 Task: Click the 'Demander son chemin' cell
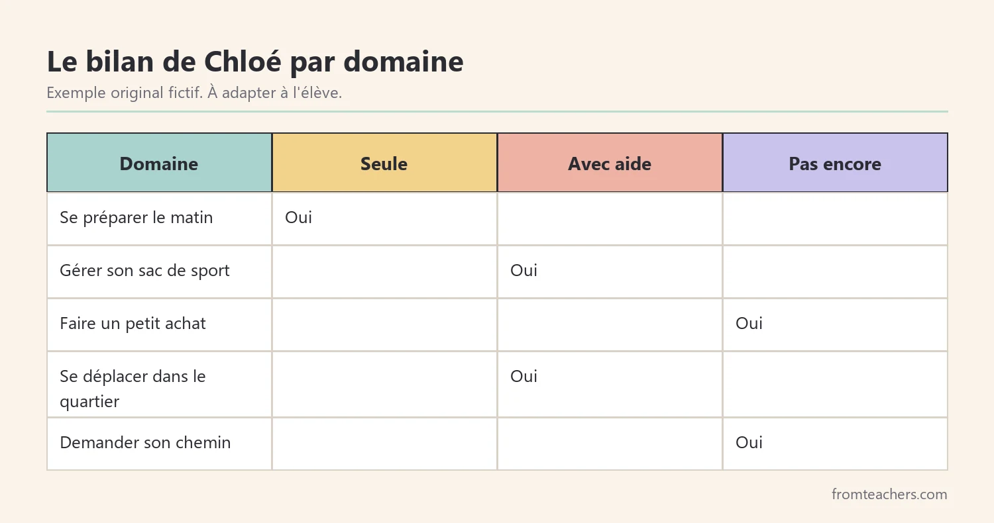click(159, 444)
